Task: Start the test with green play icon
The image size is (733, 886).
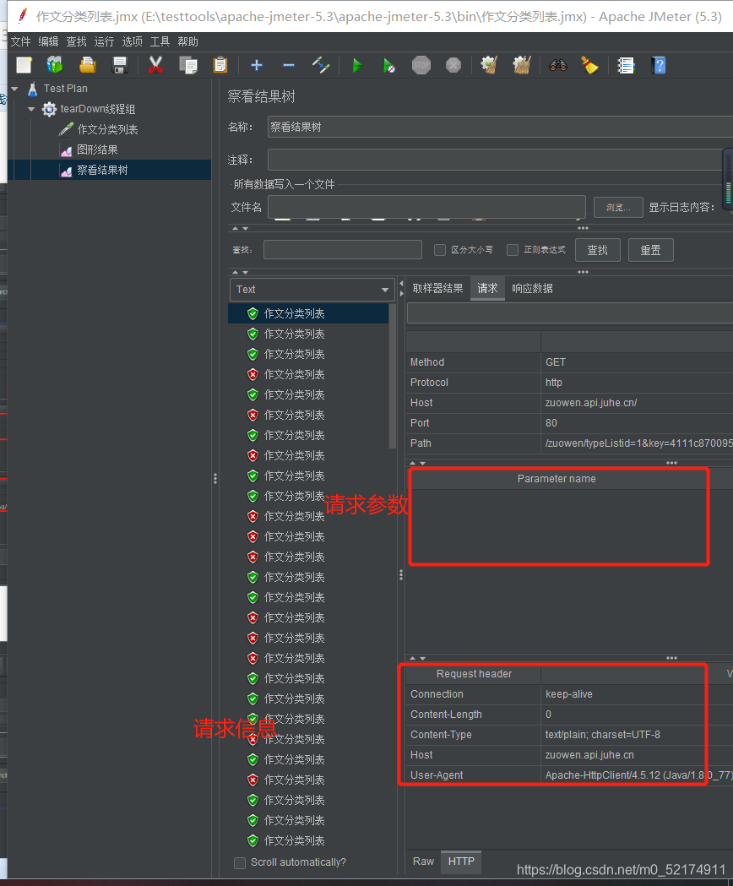Action: [357, 65]
